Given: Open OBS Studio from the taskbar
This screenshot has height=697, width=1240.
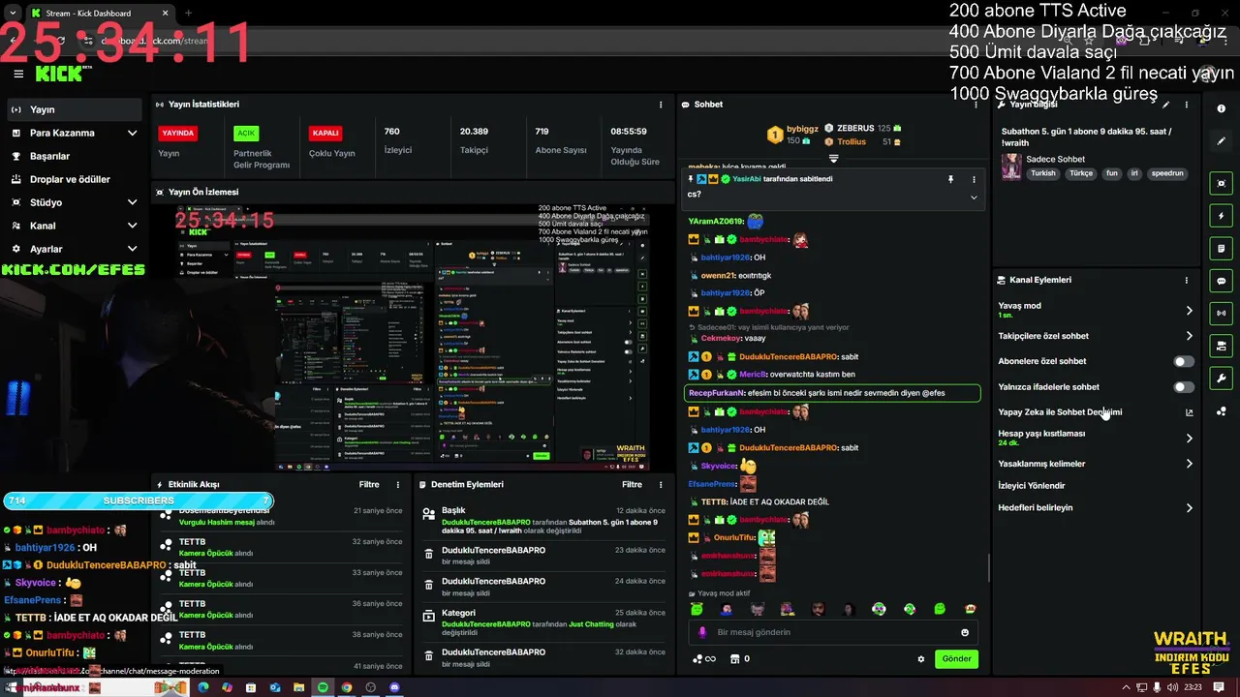Looking at the screenshot, I should click(x=370, y=687).
